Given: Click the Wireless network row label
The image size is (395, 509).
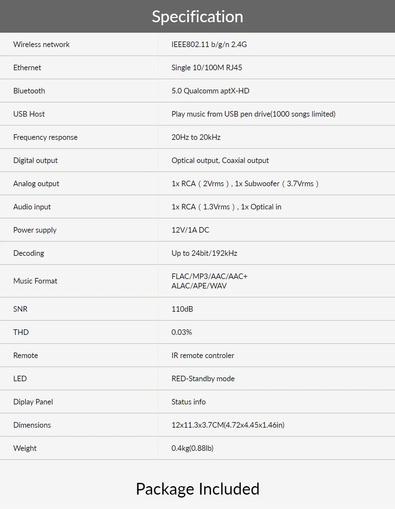Looking at the screenshot, I should (41, 44).
